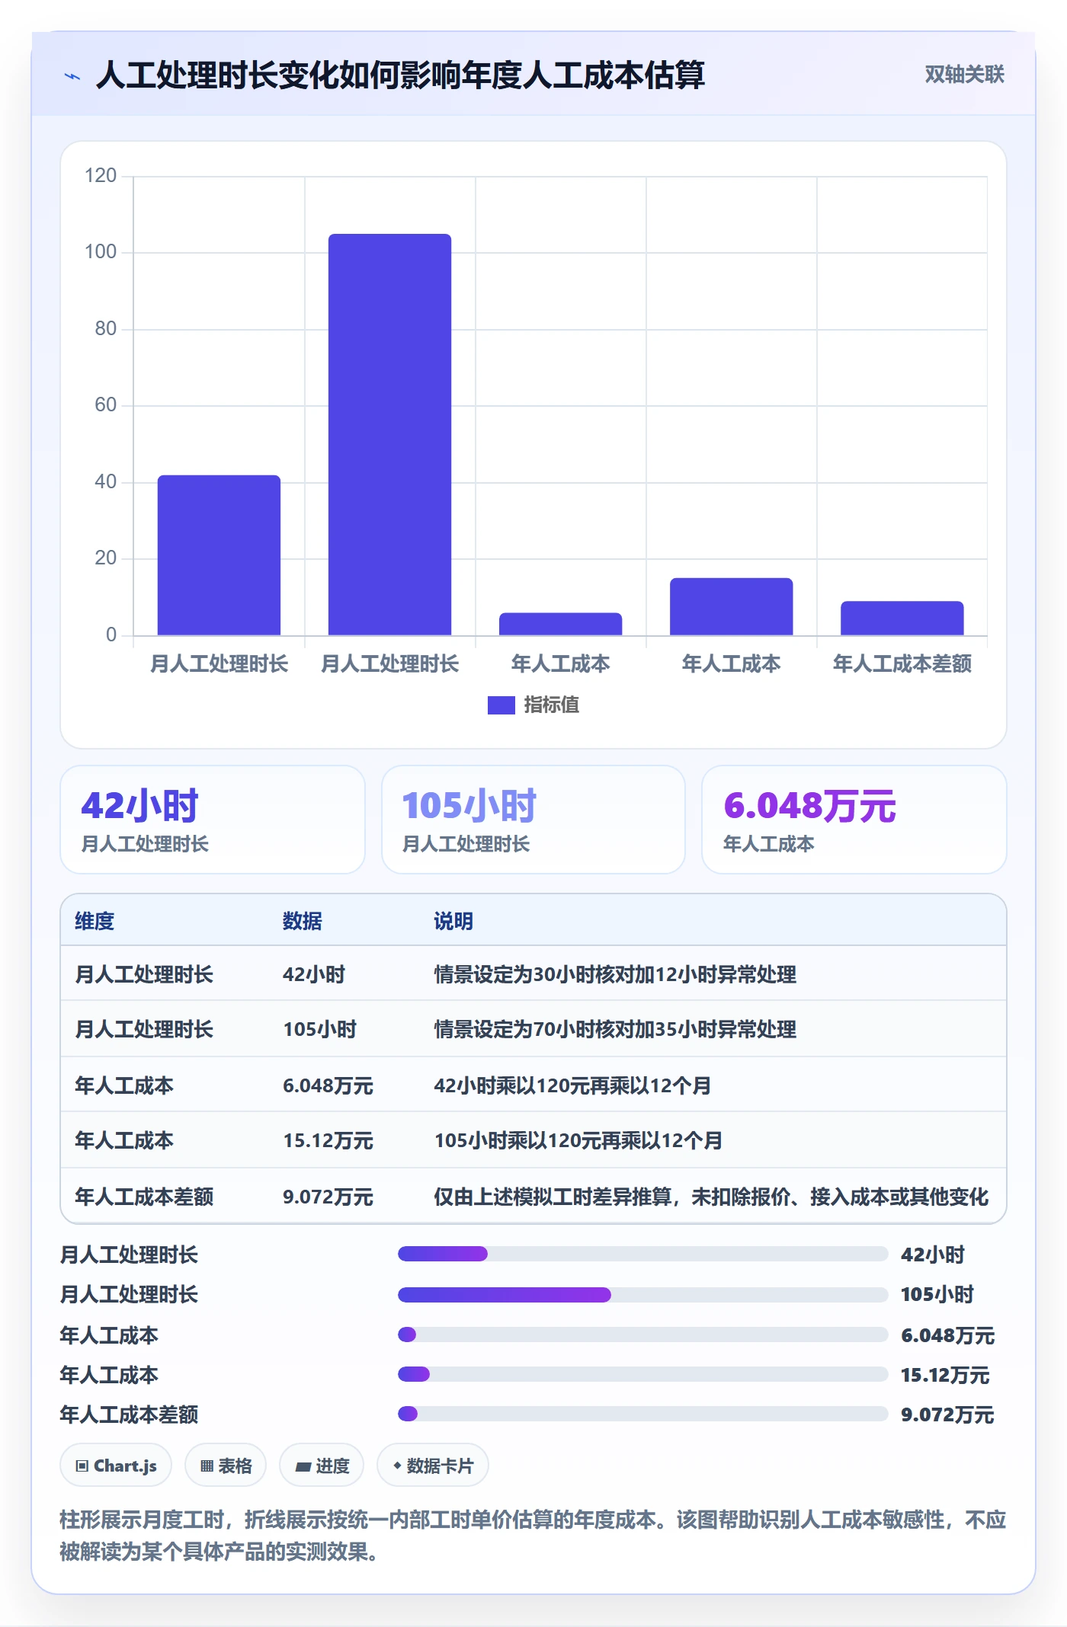Screen dimensions: 1067x1627
Task: Click the footnote paragraph starting 柱形展示月度工时
Action: coord(533,1536)
